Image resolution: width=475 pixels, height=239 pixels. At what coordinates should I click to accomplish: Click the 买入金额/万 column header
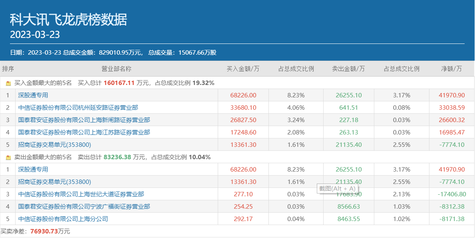click(243, 69)
